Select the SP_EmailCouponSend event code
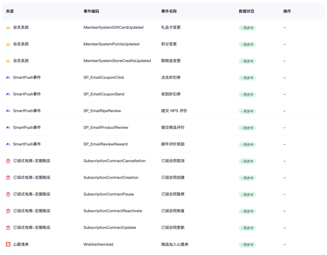327x255 pixels. pyautogui.click(x=104, y=94)
